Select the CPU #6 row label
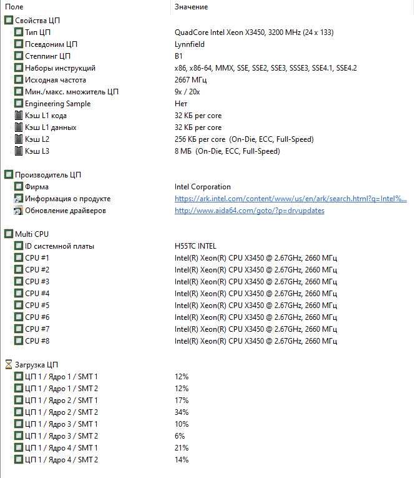The width and height of the screenshot is (418, 478). tap(37, 317)
